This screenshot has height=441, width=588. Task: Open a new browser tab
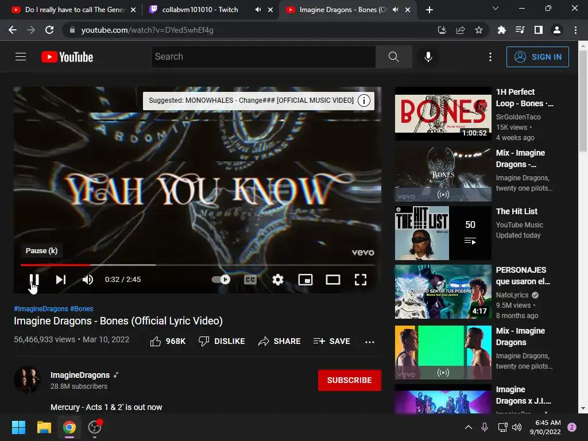(x=430, y=10)
